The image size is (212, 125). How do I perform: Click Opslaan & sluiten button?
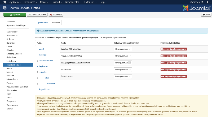[x=37, y=15]
